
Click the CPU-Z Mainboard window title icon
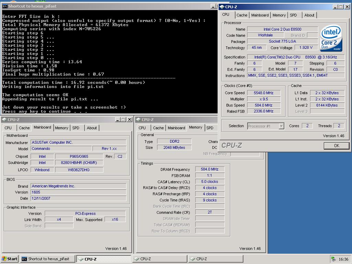[4, 120]
